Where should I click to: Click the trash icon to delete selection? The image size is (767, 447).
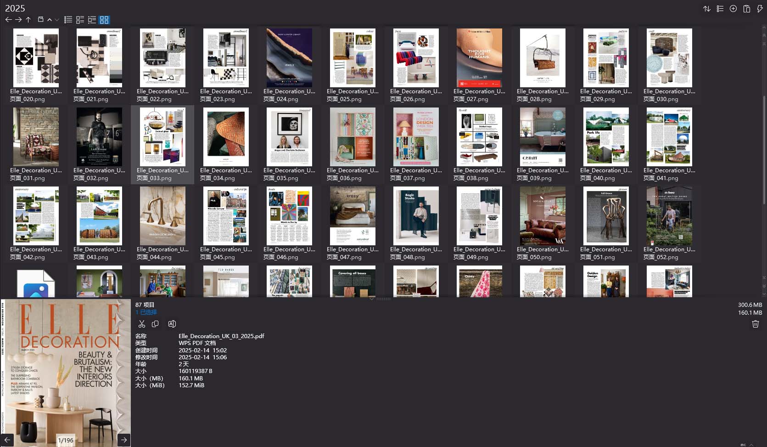pos(756,323)
